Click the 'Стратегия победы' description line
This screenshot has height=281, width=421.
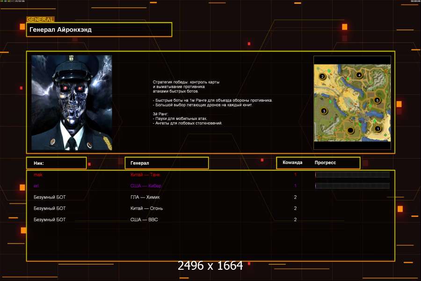pos(186,82)
